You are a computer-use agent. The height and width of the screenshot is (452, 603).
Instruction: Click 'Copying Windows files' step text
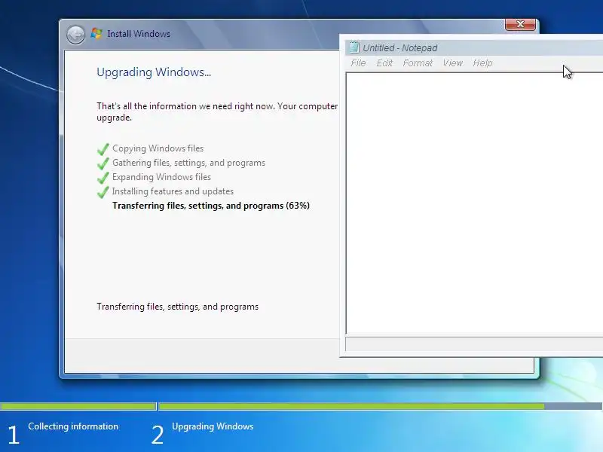coord(158,148)
